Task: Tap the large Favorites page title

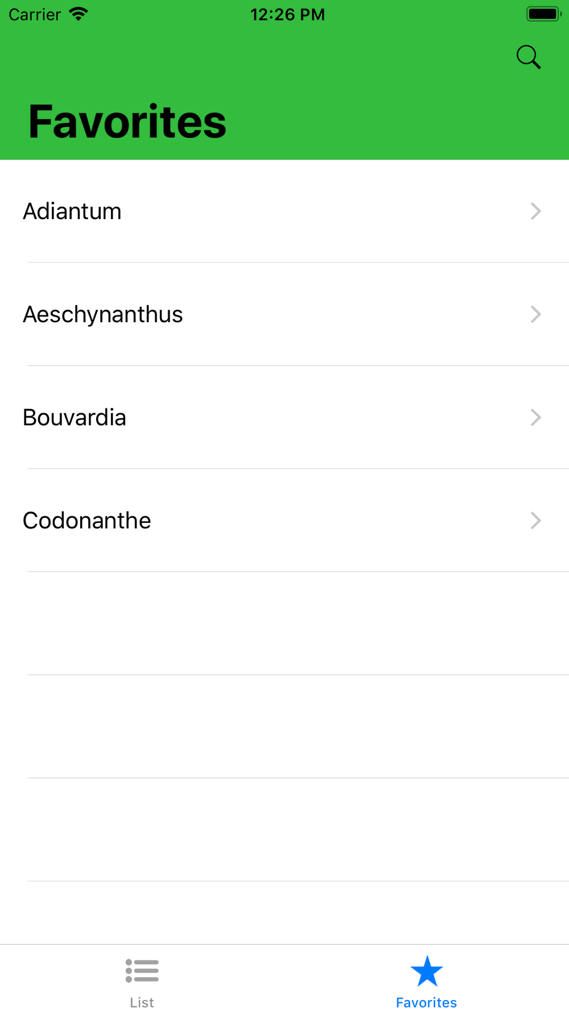Action: pyautogui.click(x=127, y=121)
